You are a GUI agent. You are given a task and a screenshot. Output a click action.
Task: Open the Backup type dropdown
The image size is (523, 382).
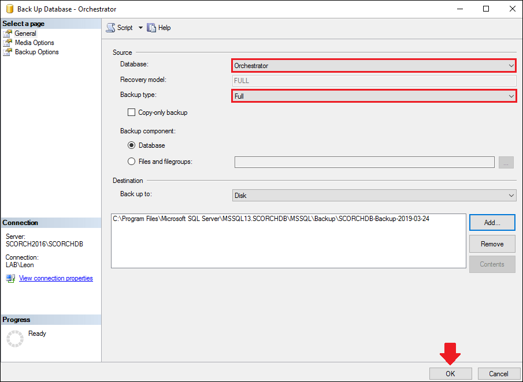point(374,96)
